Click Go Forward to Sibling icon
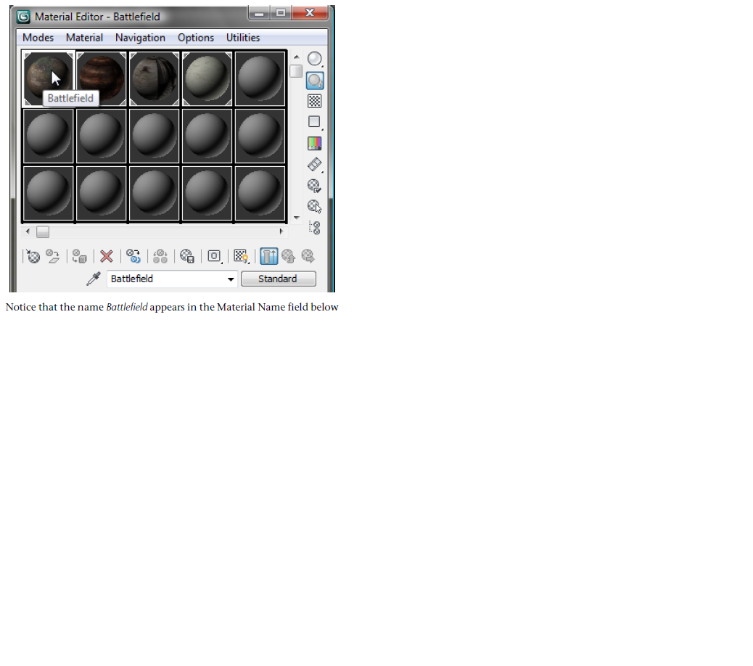 click(308, 256)
